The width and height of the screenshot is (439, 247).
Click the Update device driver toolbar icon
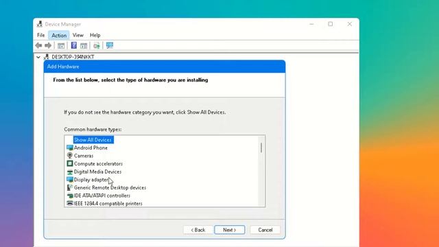[x=97, y=46]
